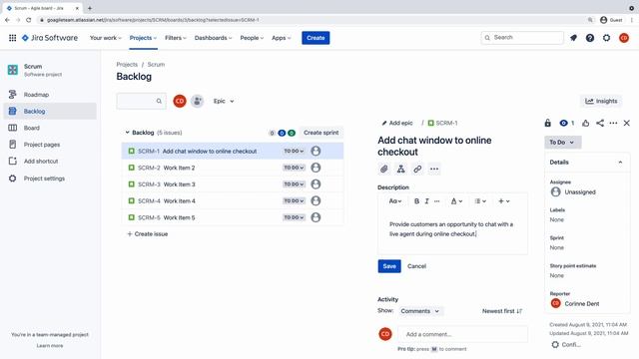The height and width of the screenshot is (359, 639).
Task: Select SCRM-3 Work Item 3 row
Action: tap(233, 184)
